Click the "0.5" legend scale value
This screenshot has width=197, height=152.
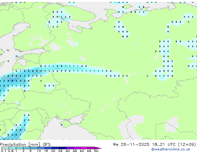click(x=11, y=151)
